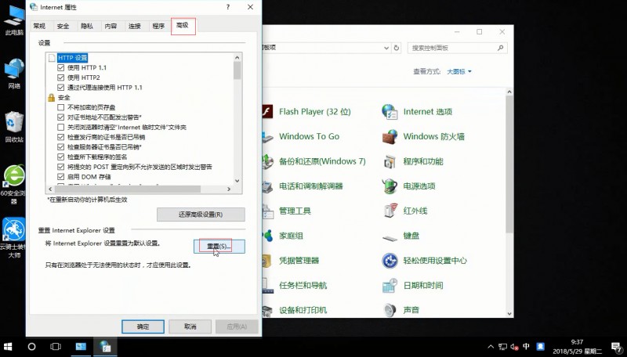Expand control panel address bar dropdown arrow
This screenshot has height=357, width=627.
click(386, 48)
